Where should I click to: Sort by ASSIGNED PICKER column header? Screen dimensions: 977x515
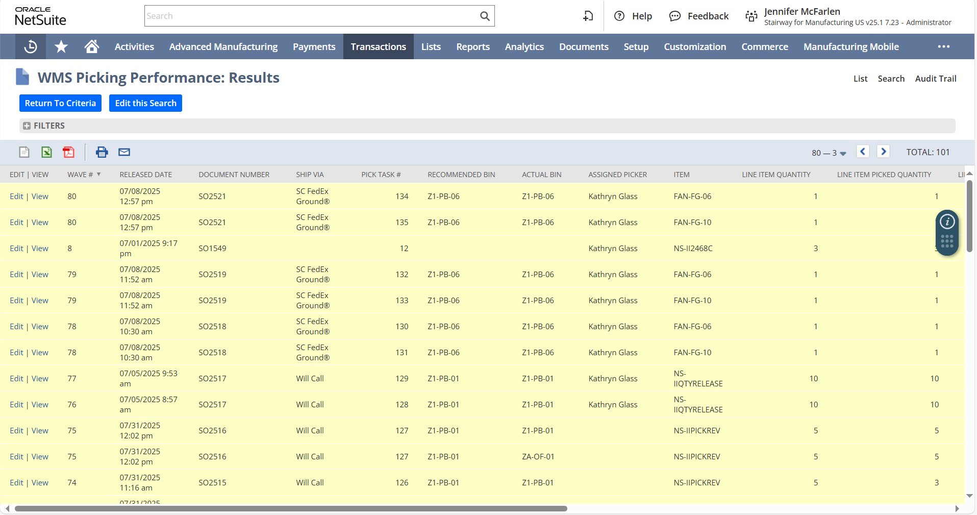coord(618,175)
